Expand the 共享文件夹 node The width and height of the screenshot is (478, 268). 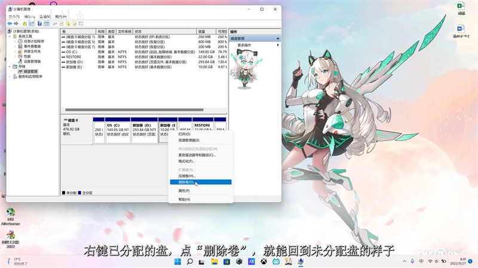coord(15,51)
